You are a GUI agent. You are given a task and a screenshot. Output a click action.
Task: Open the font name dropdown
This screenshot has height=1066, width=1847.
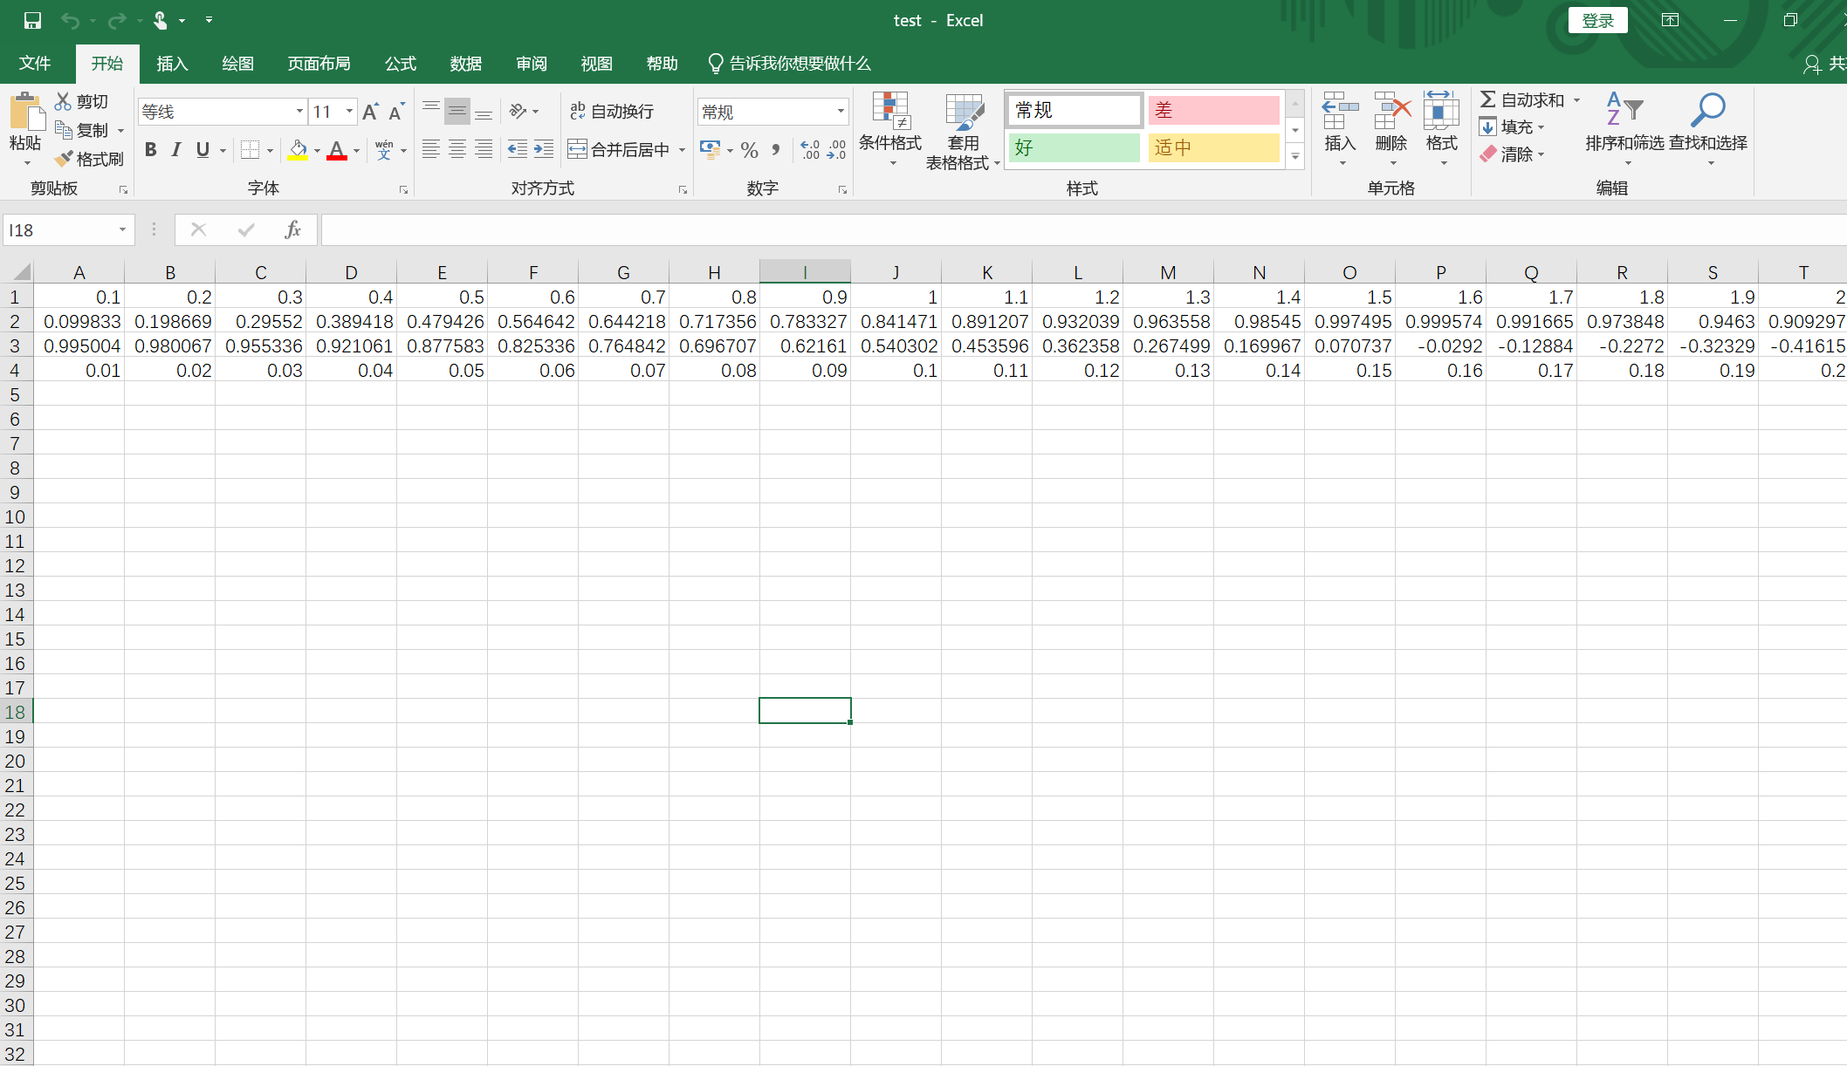(x=299, y=112)
